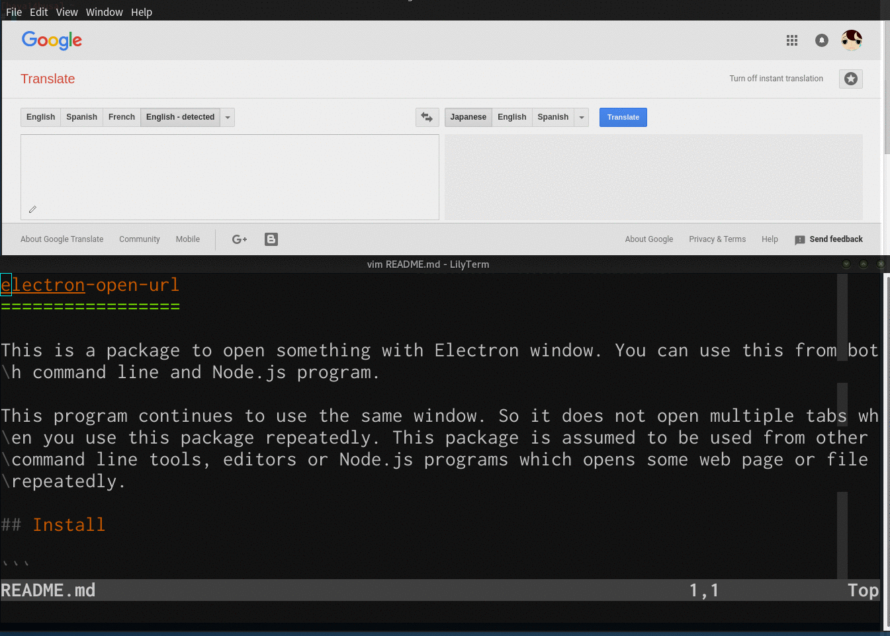Image resolution: width=890 pixels, height=636 pixels.
Task: Select Spanish as target language
Action: 553,117
